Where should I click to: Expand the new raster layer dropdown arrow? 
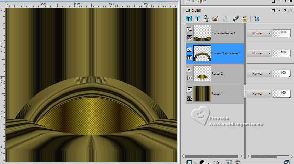195,163
